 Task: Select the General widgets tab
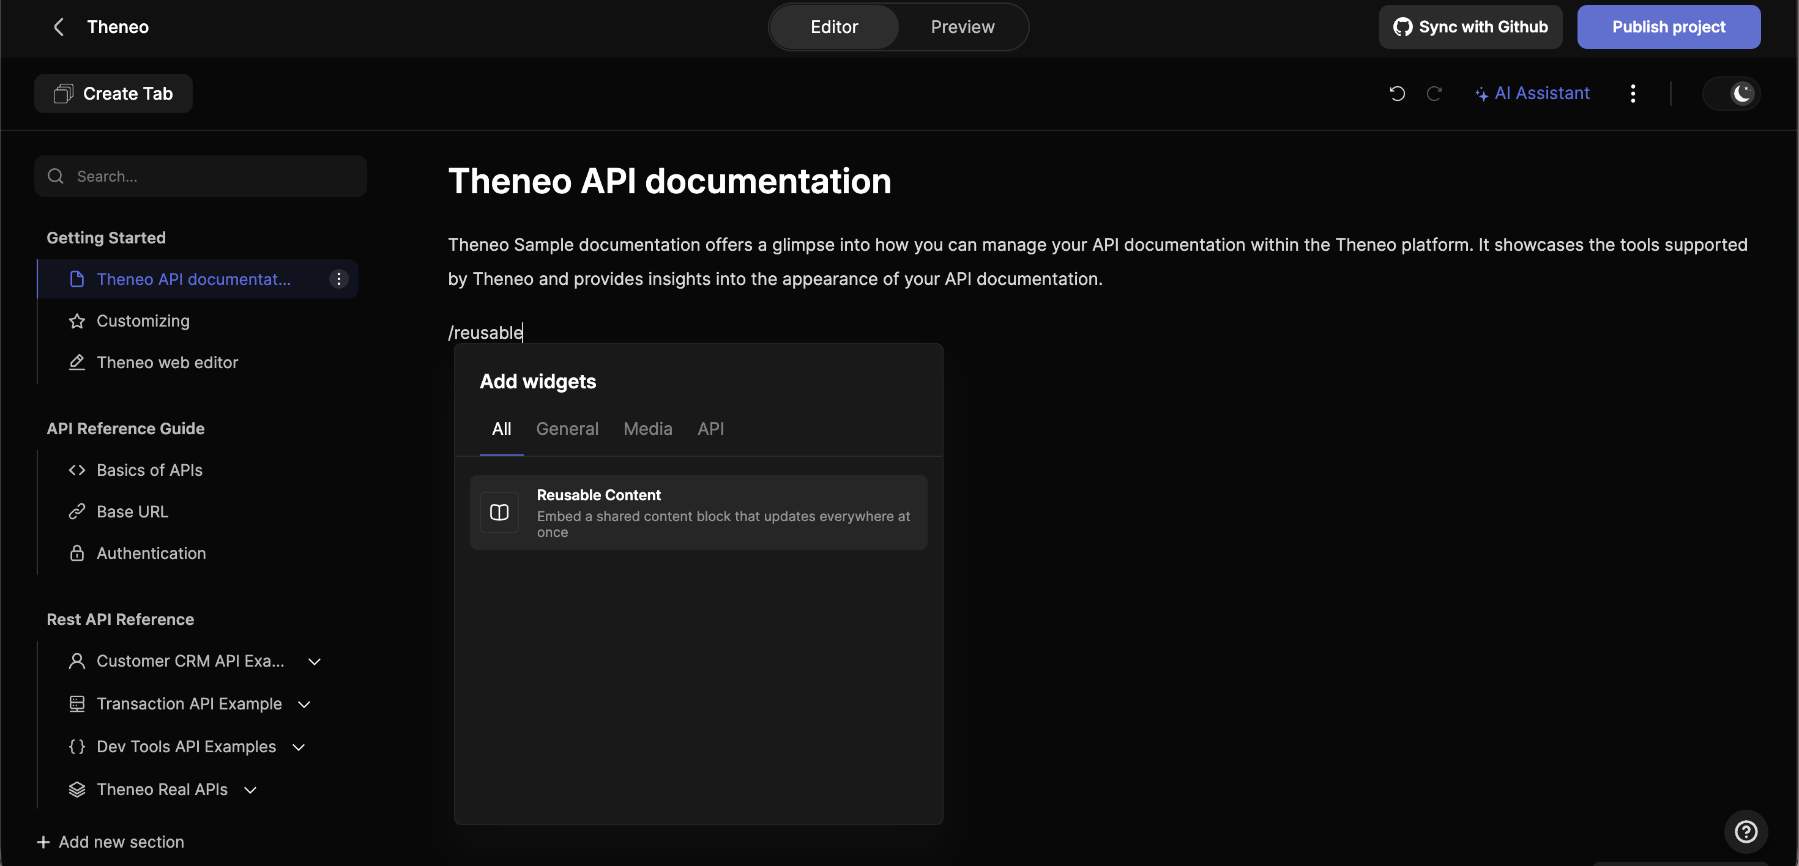click(567, 429)
